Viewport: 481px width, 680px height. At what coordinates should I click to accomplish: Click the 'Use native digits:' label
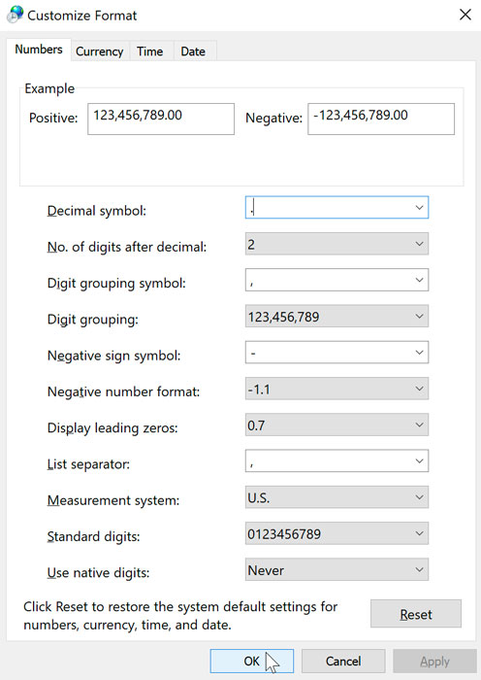click(98, 573)
